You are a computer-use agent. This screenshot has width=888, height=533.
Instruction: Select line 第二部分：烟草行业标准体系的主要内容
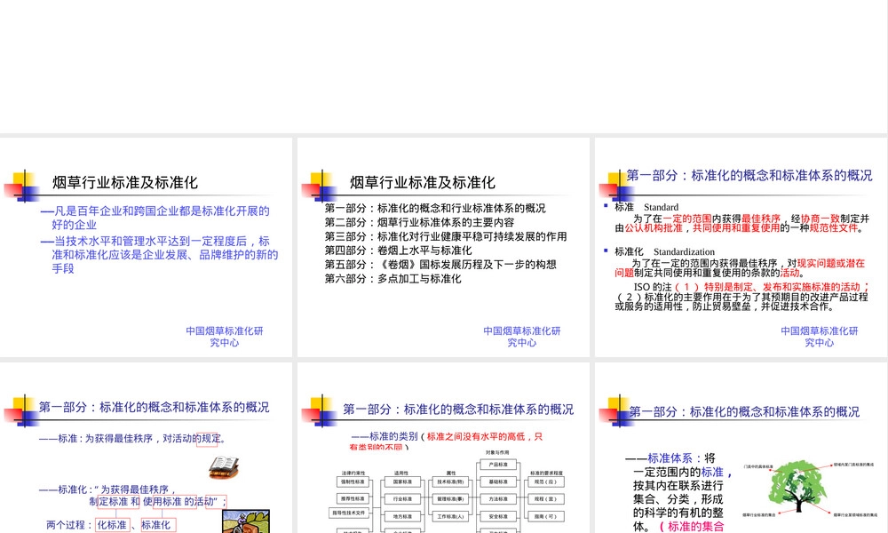click(419, 223)
